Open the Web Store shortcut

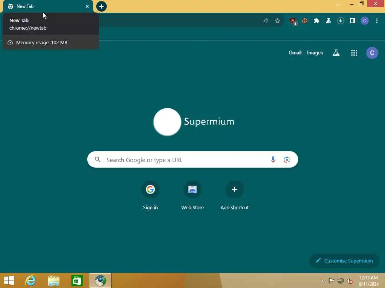pyautogui.click(x=192, y=196)
